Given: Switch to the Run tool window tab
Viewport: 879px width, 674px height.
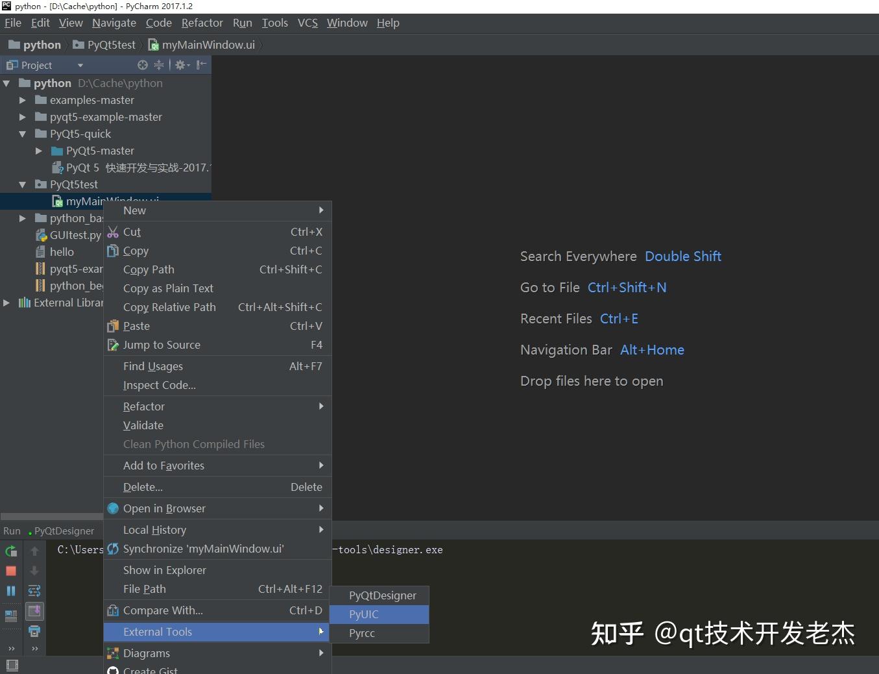Looking at the screenshot, I should pyautogui.click(x=12, y=530).
